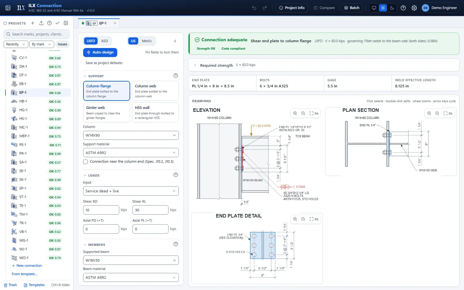Switch to dark theme moon icon
The width and height of the screenshot is (464, 290).
click(392, 8)
